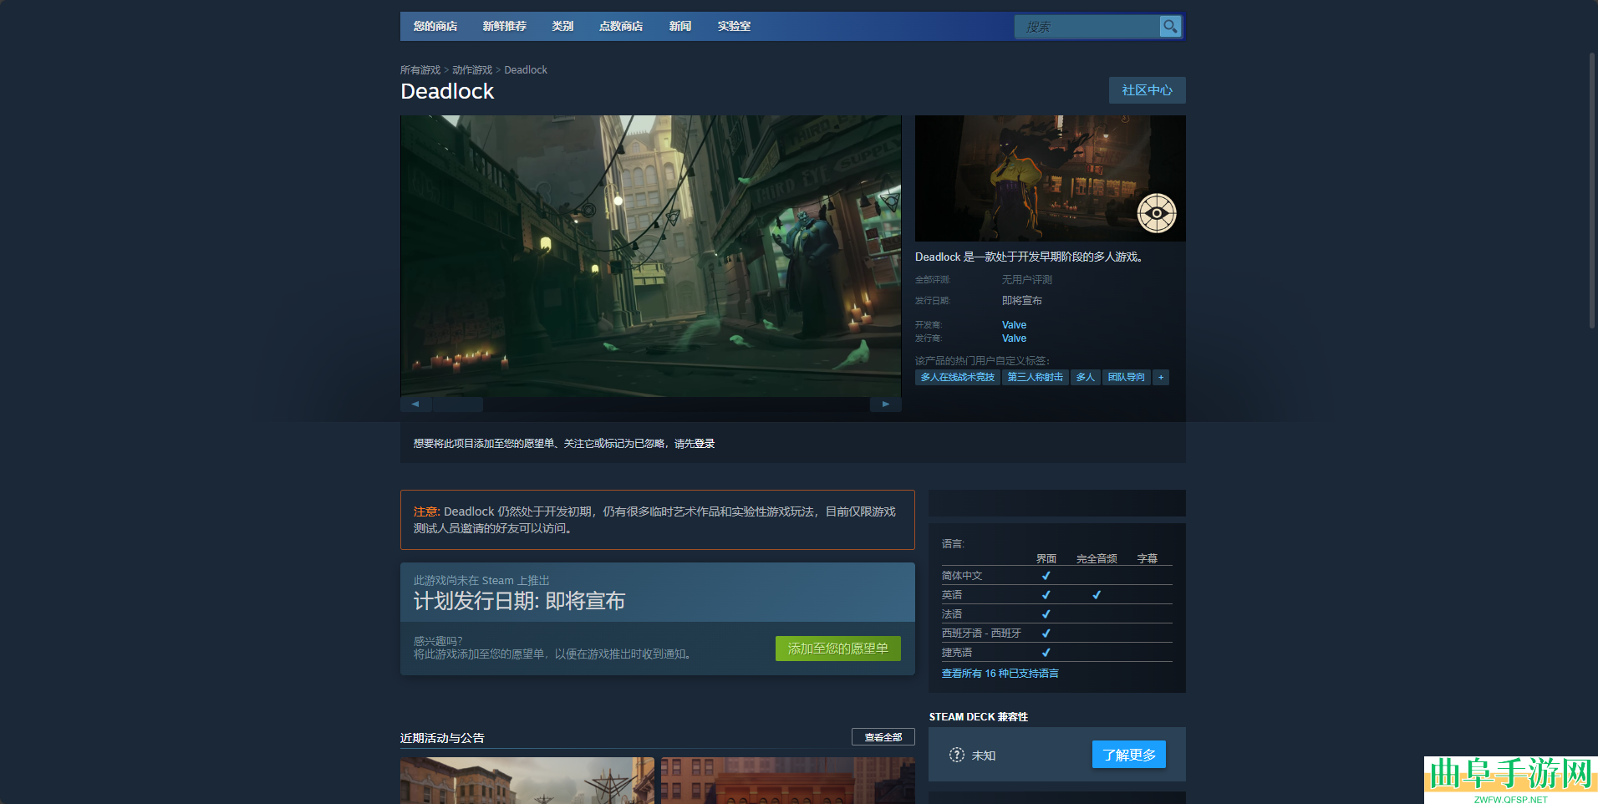Click the question mark icon next to 未知
The height and width of the screenshot is (804, 1598).
(x=957, y=755)
